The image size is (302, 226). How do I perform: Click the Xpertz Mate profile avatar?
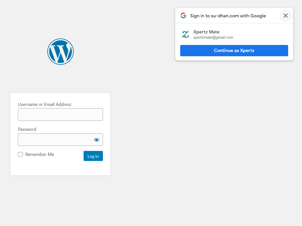185,34
